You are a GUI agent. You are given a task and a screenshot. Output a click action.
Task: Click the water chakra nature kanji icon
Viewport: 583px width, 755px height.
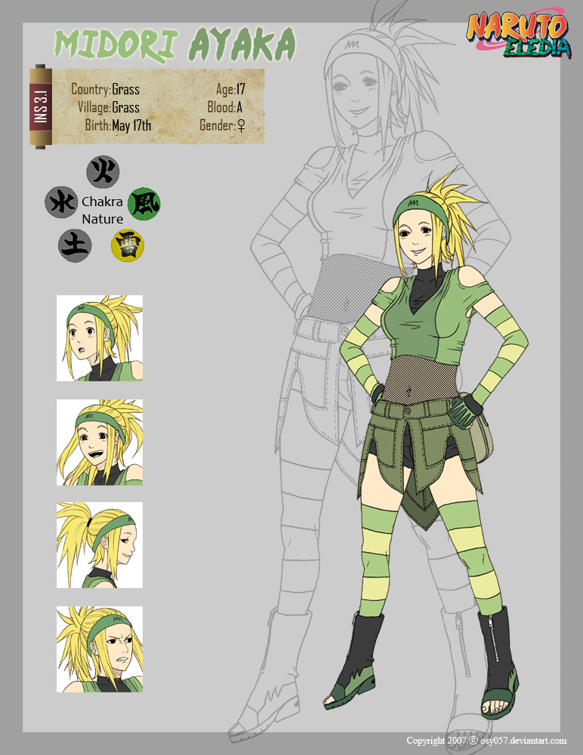(62, 202)
